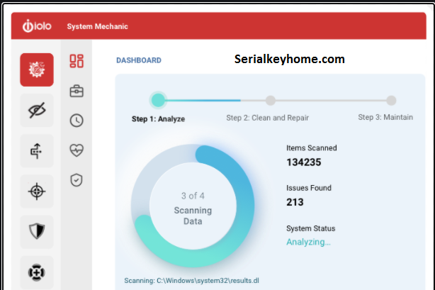Click the iolo logo in header

(37, 26)
